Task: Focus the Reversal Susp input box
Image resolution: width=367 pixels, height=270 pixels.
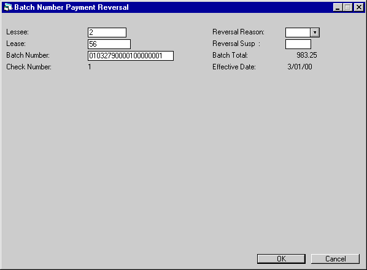Action: coord(298,44)
